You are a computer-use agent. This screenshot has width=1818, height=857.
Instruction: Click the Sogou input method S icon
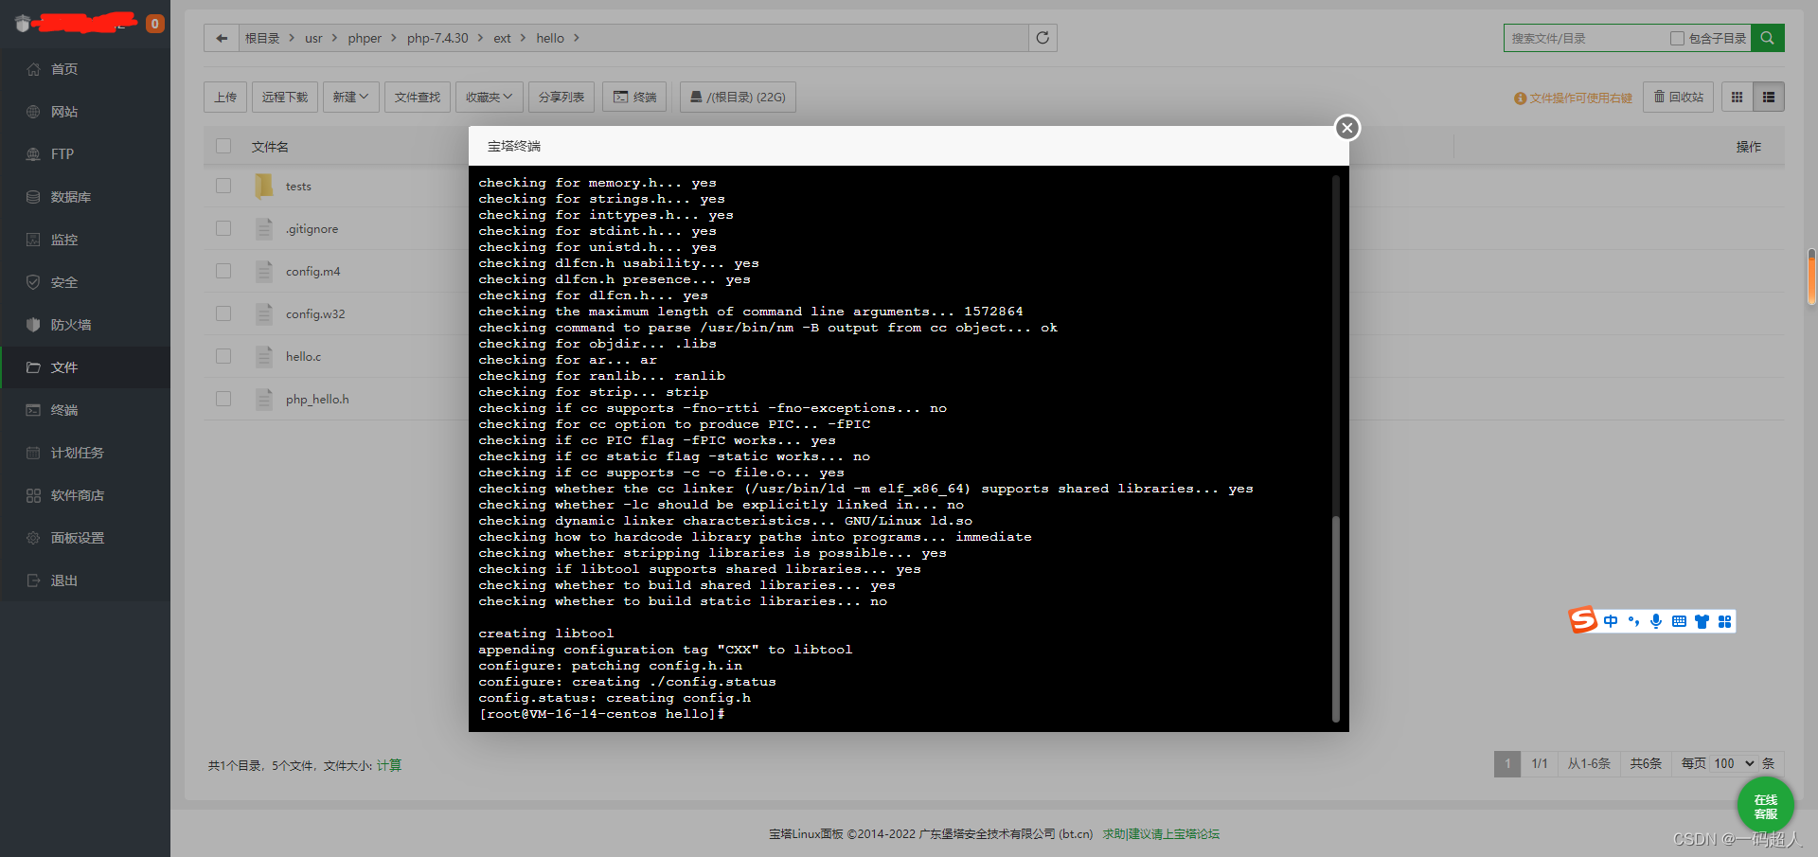point(1583,620)
